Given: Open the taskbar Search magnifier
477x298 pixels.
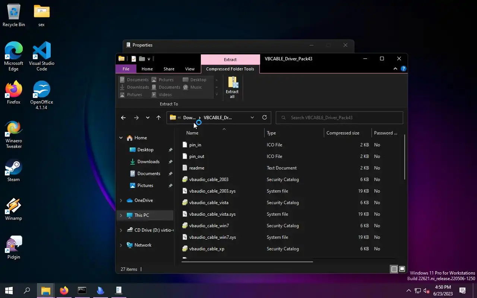Looking at the screenshot, I should [x=27, y=291].
